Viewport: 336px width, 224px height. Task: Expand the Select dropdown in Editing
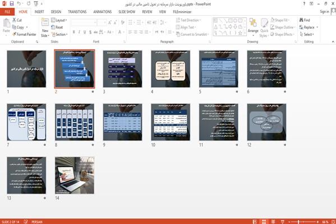click(307, 34)
